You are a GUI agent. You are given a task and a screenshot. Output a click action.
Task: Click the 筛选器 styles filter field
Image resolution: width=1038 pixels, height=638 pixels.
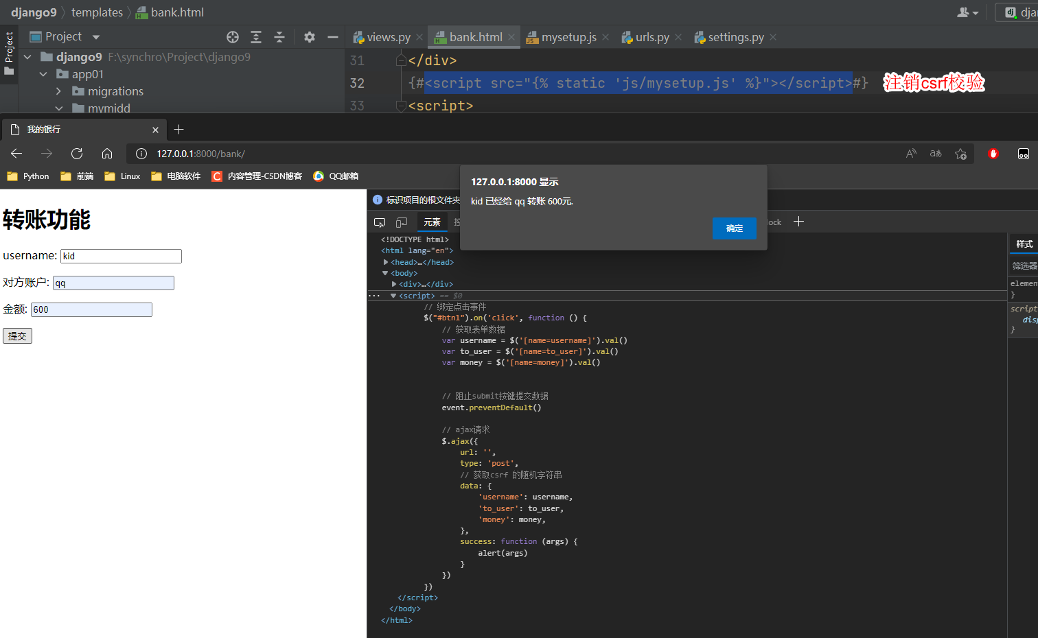coord(1024,266)
